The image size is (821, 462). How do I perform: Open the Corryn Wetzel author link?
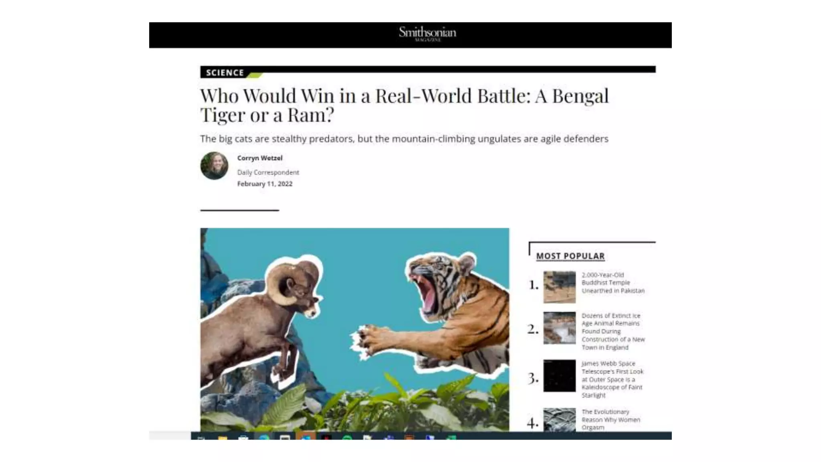pos(260,158)
